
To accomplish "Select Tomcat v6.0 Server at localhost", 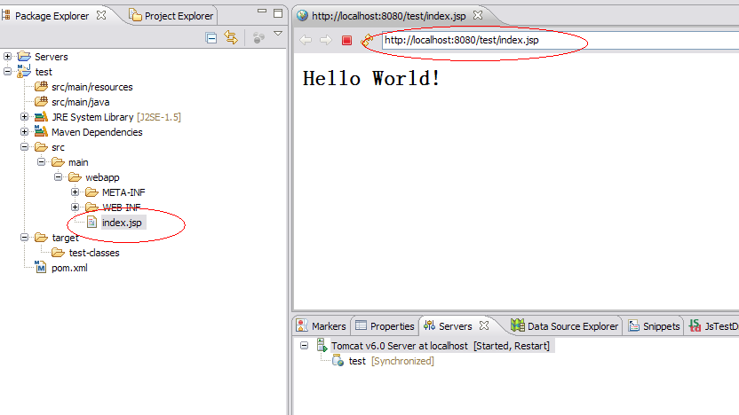I will pos(441,346).
